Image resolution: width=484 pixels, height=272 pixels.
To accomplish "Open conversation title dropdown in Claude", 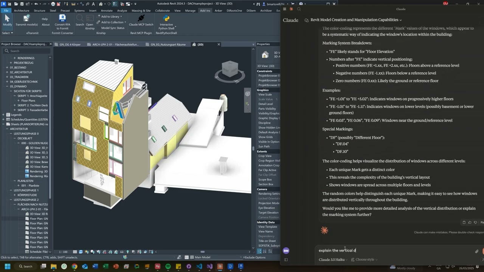I will point(356,20).
